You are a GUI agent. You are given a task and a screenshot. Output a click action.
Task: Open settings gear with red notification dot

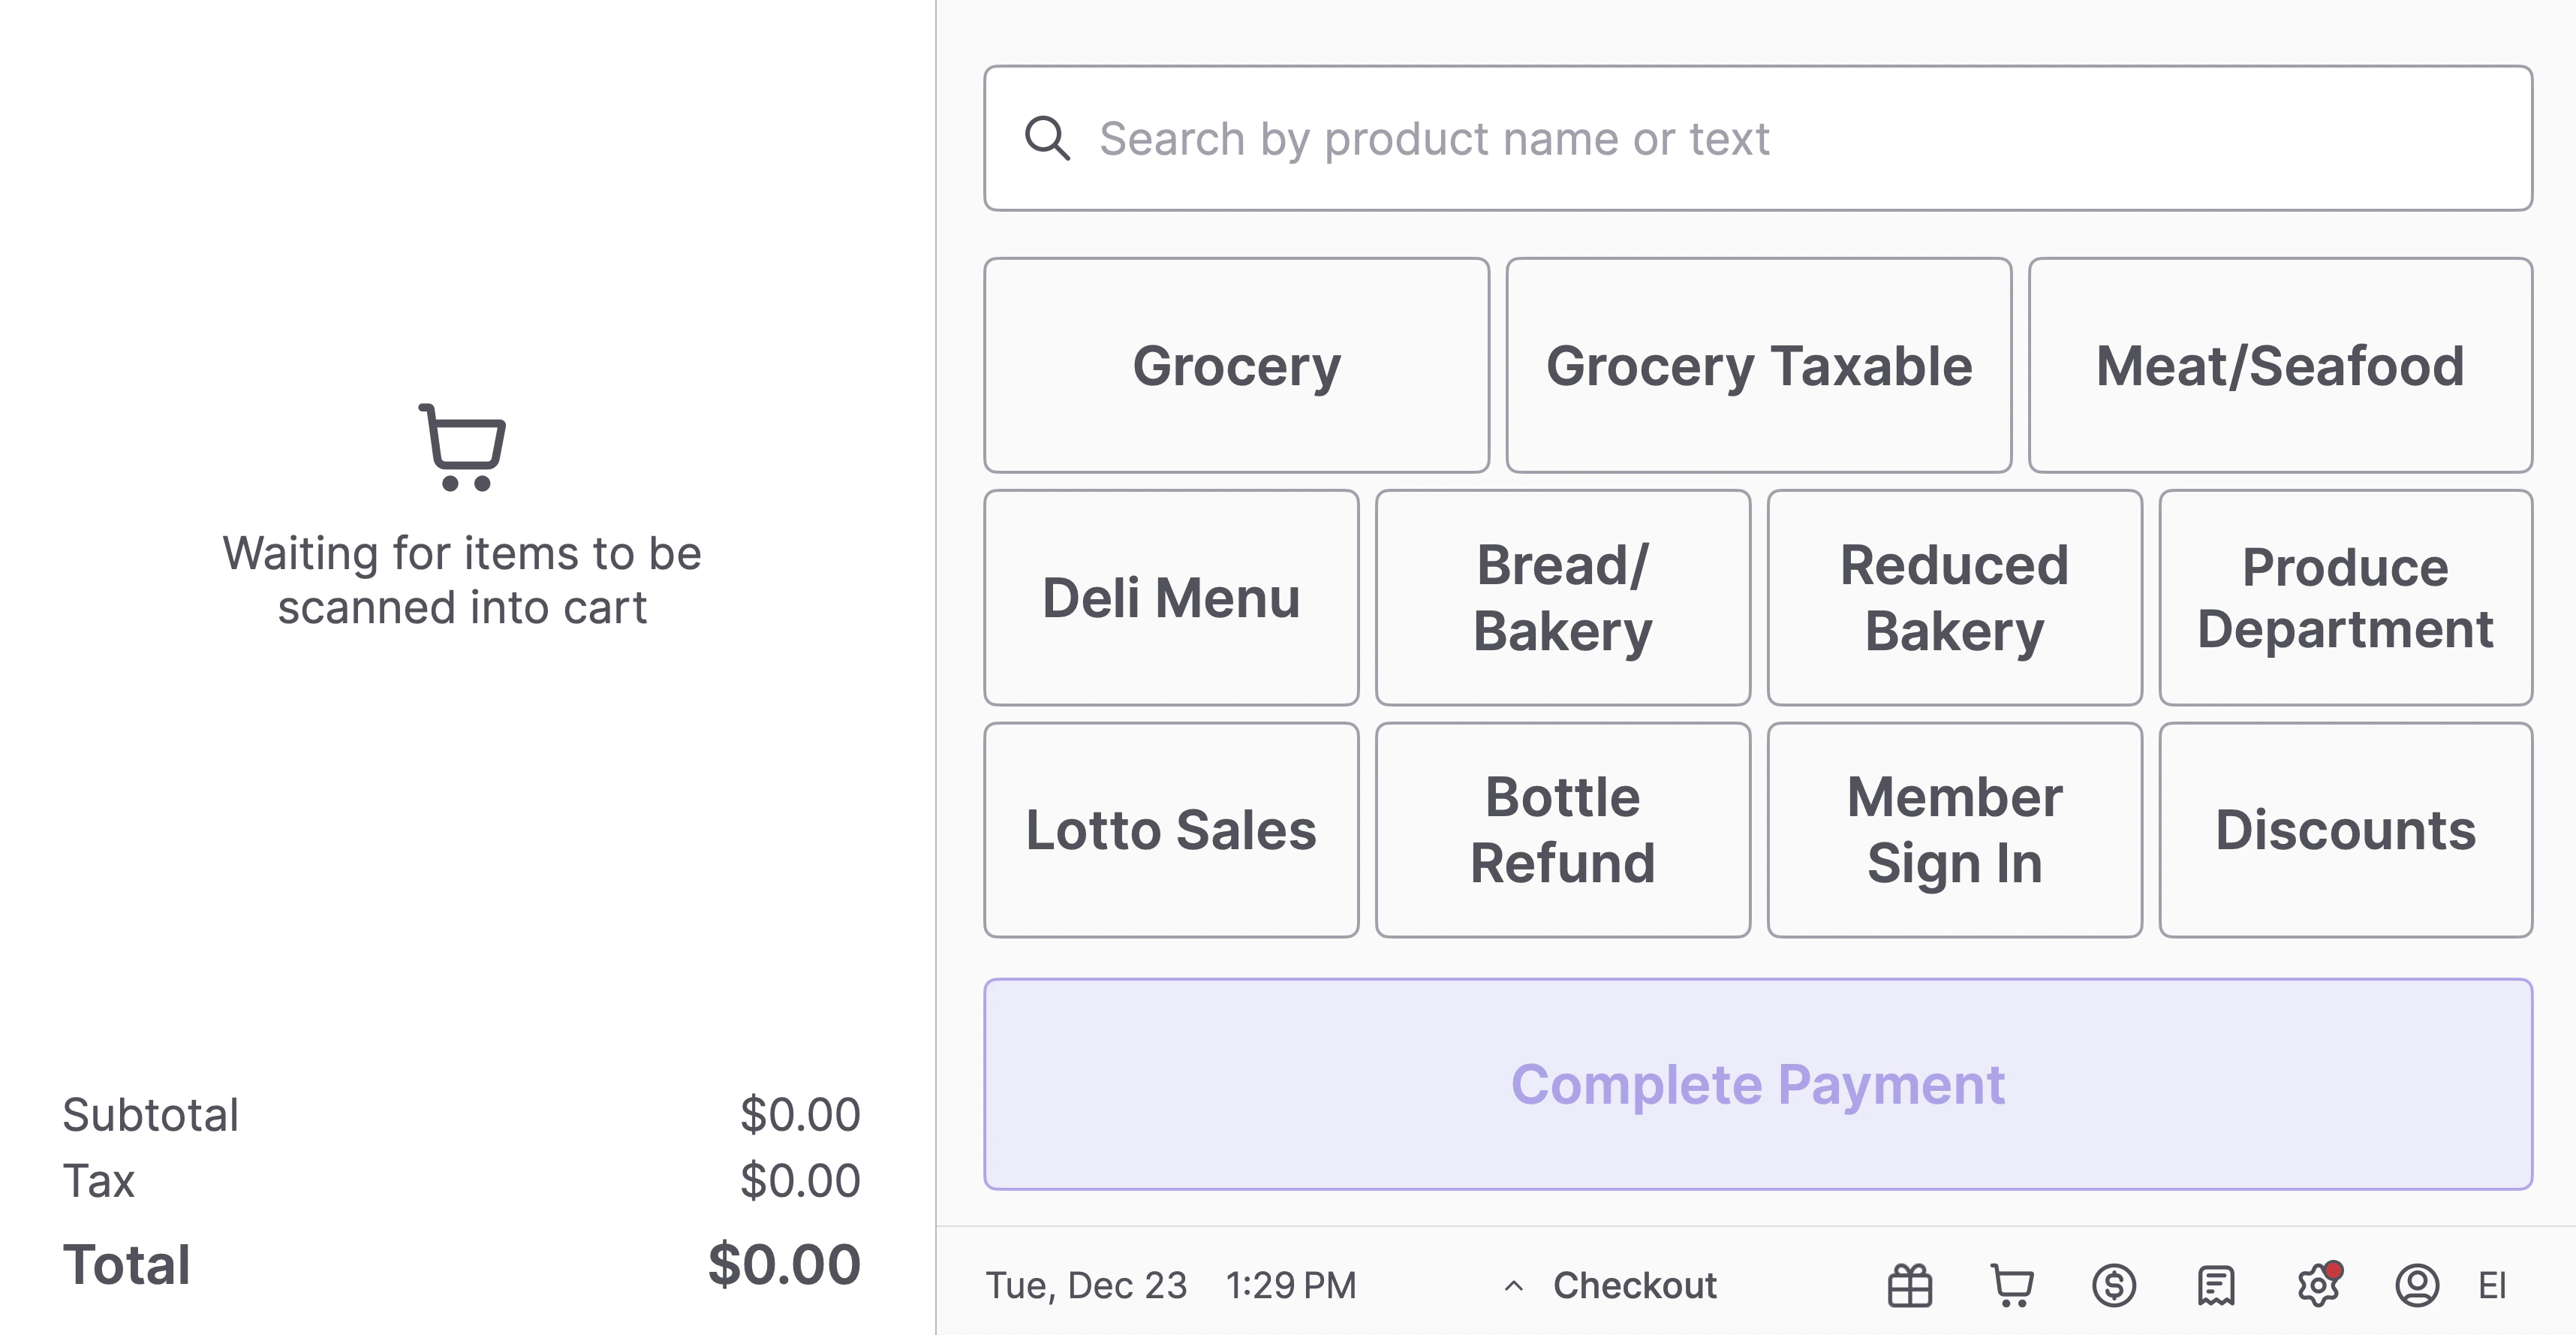tap(2318, 1285)
